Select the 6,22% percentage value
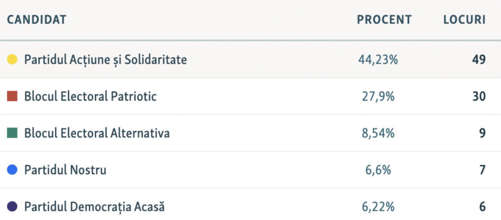The width and height of the screenshot is (501, 220). (378, 207)
